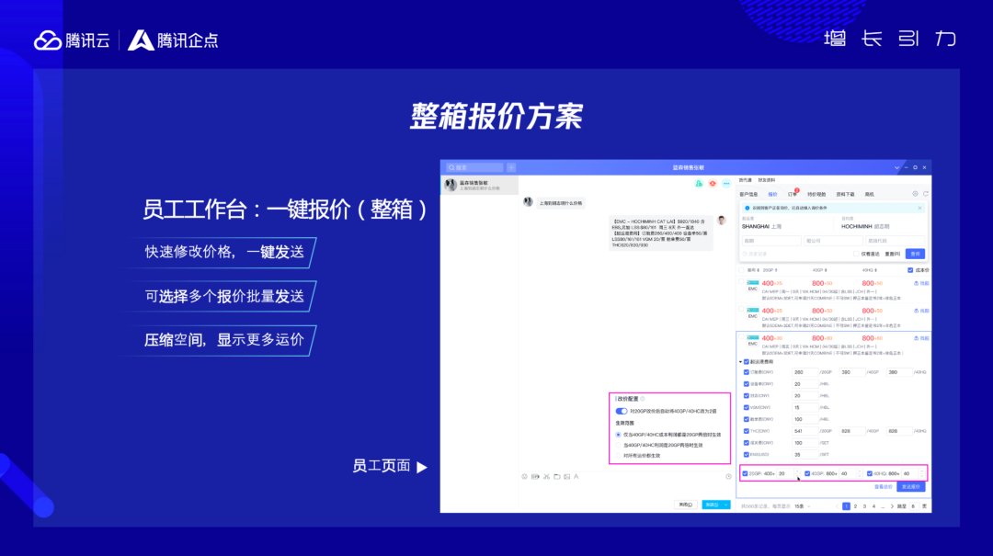Toggle the auto-double 40GP/40HC price switch
Screen dimensions: 993x556
point(622,411)
